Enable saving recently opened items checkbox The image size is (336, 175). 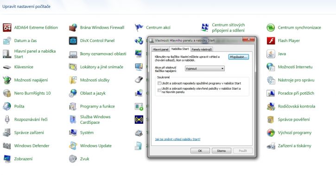pos(159,91)
